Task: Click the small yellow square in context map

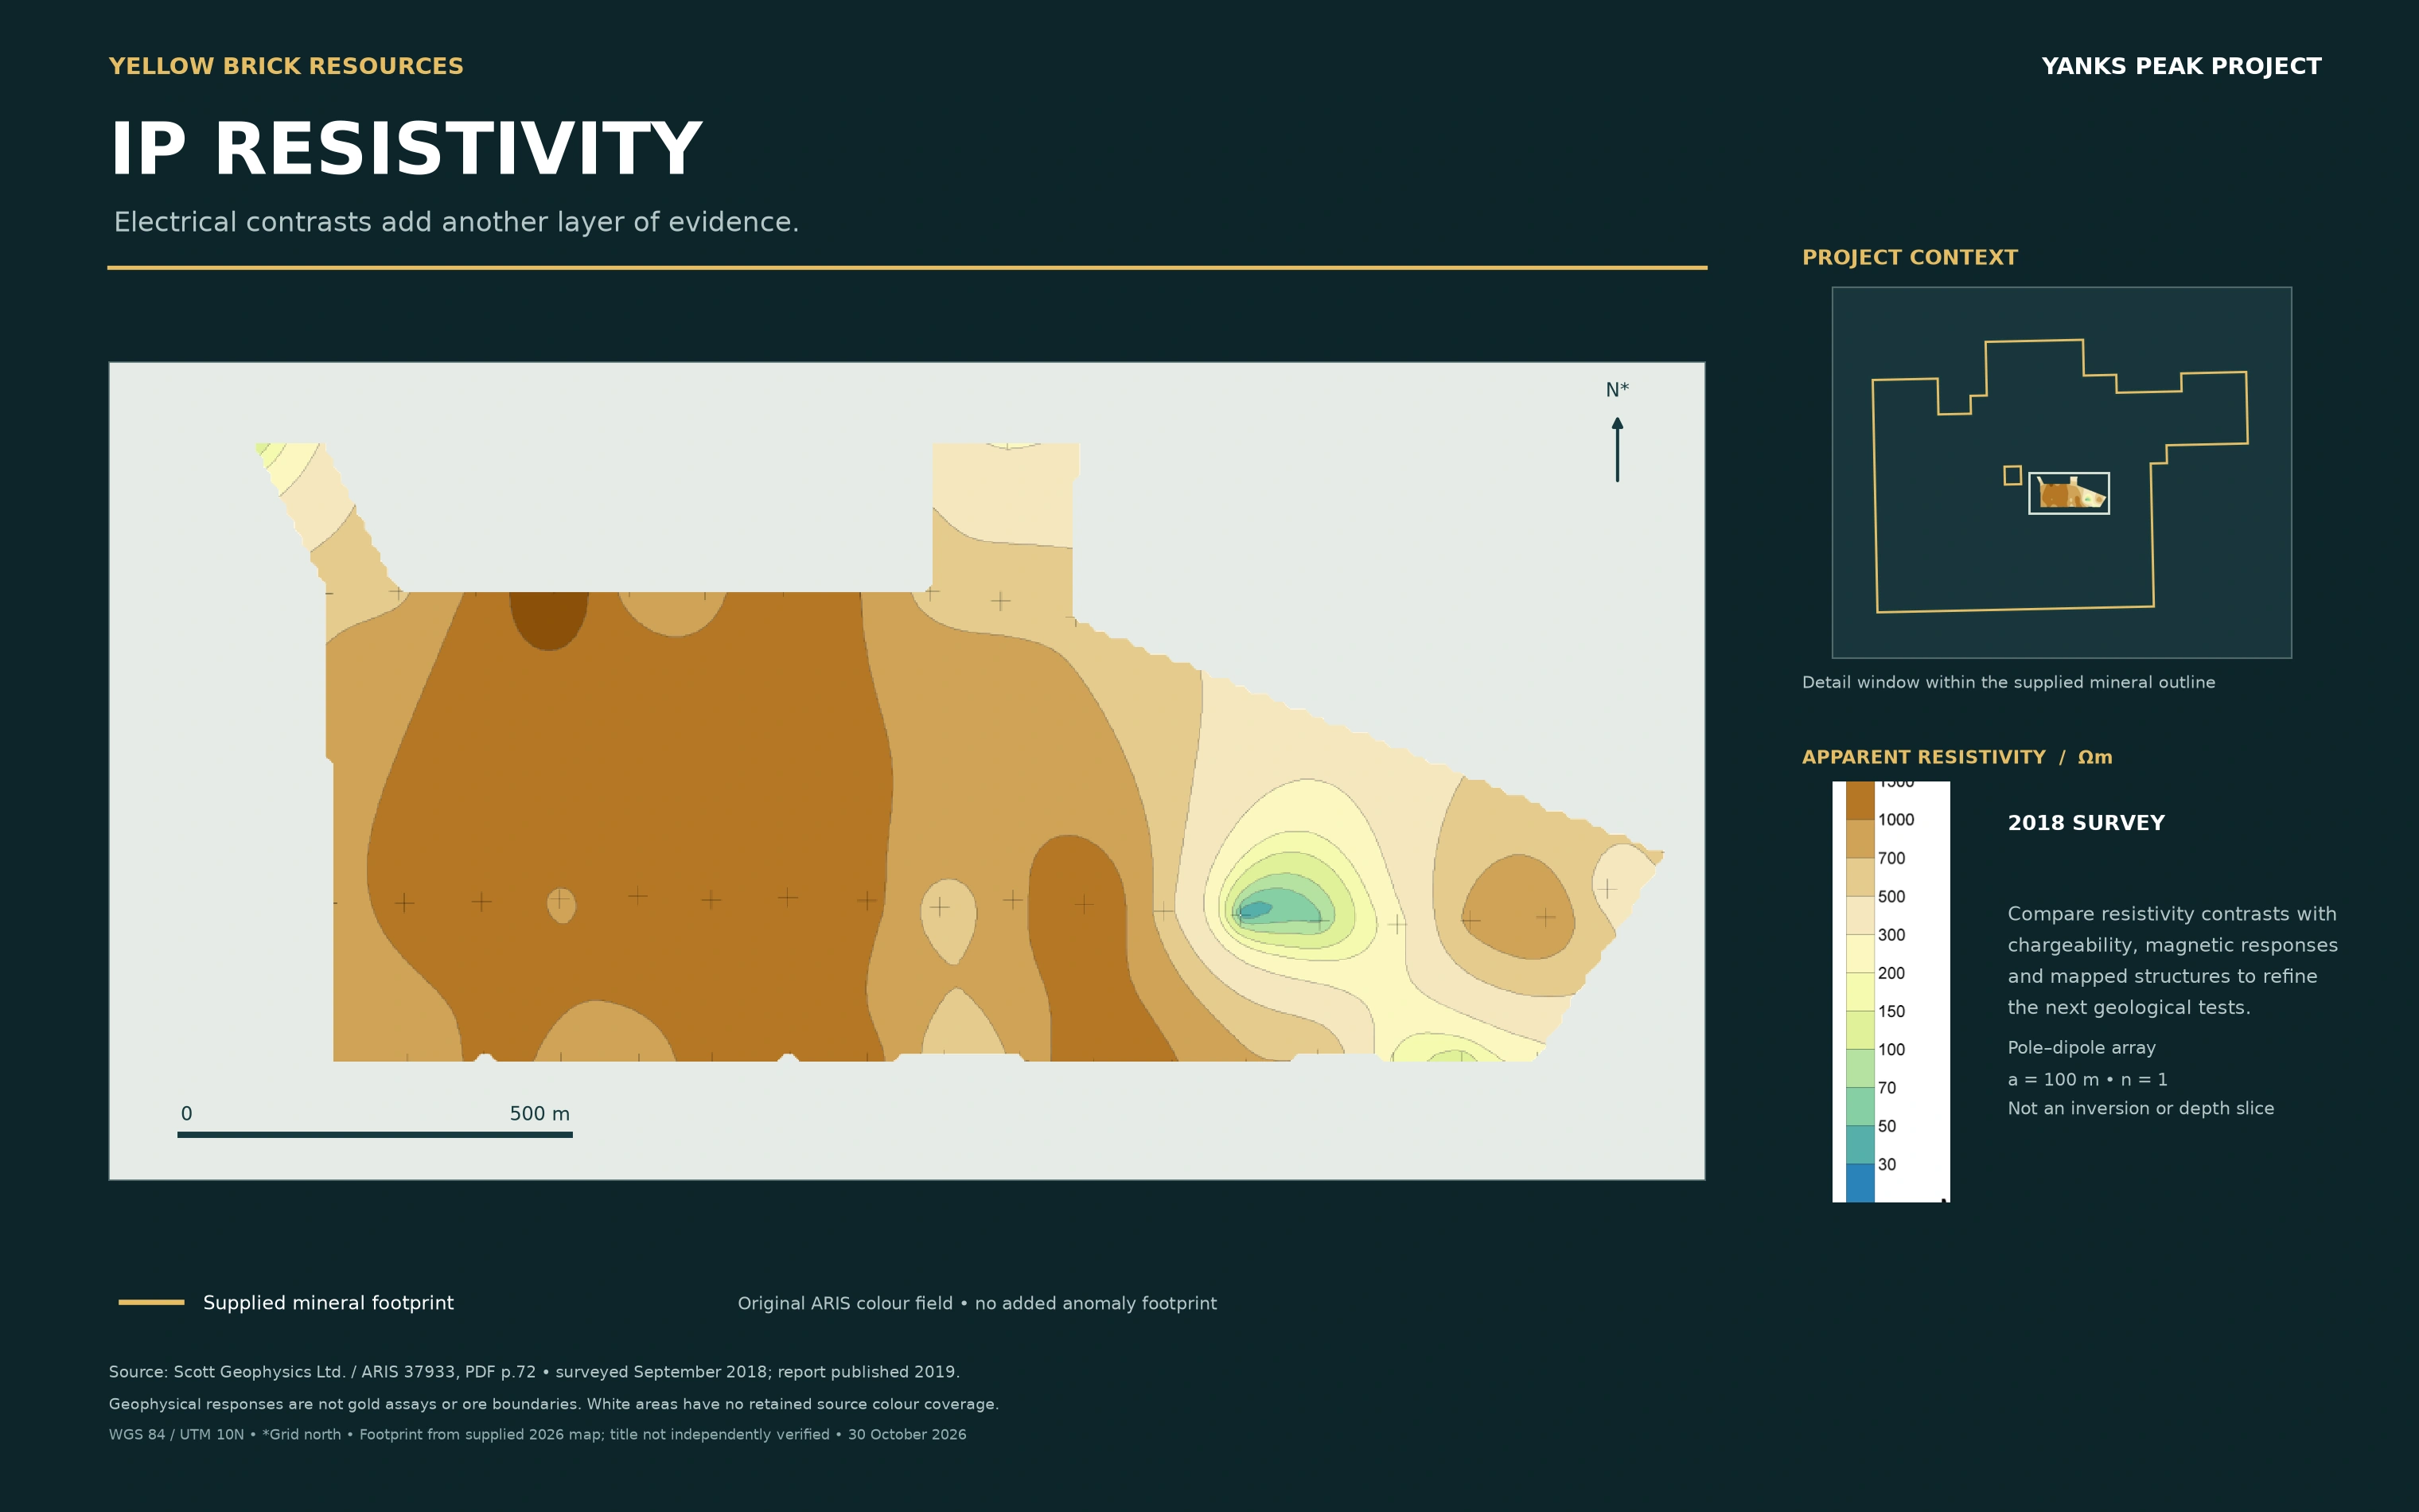Action: pyautogui.click(x=2012, y=475)
